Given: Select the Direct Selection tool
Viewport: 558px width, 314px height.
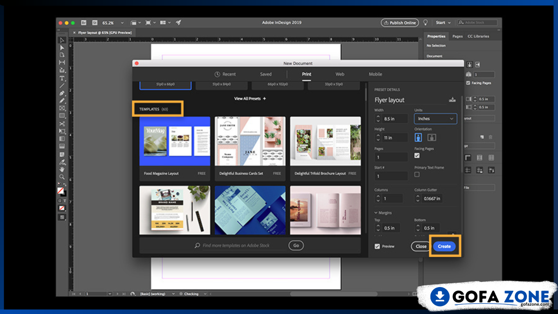Looking at the screenshot, I should pos(62,47).
